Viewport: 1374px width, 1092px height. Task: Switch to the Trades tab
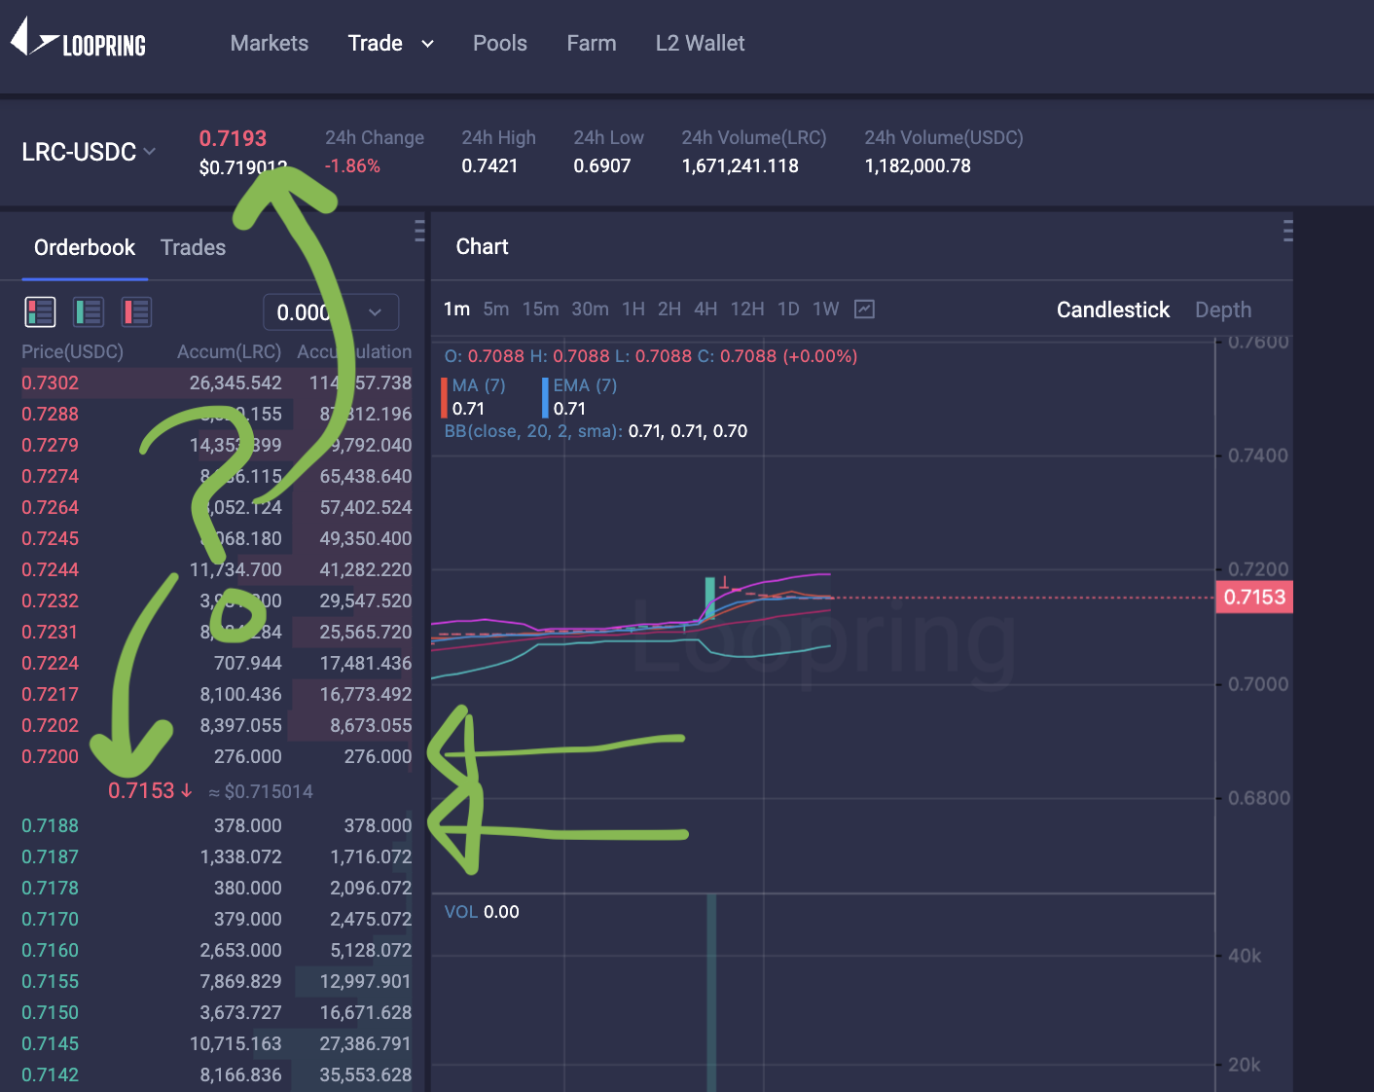[x=193, y=247]
